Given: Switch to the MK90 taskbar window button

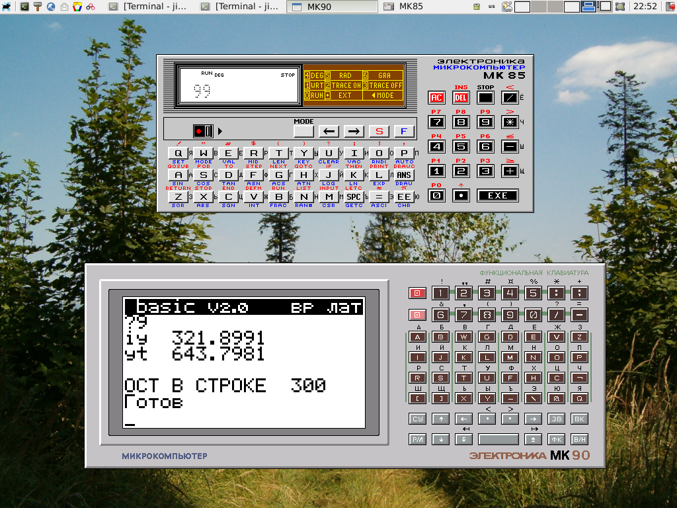Looking at the screenshot, I should click(x=333, y=7).
